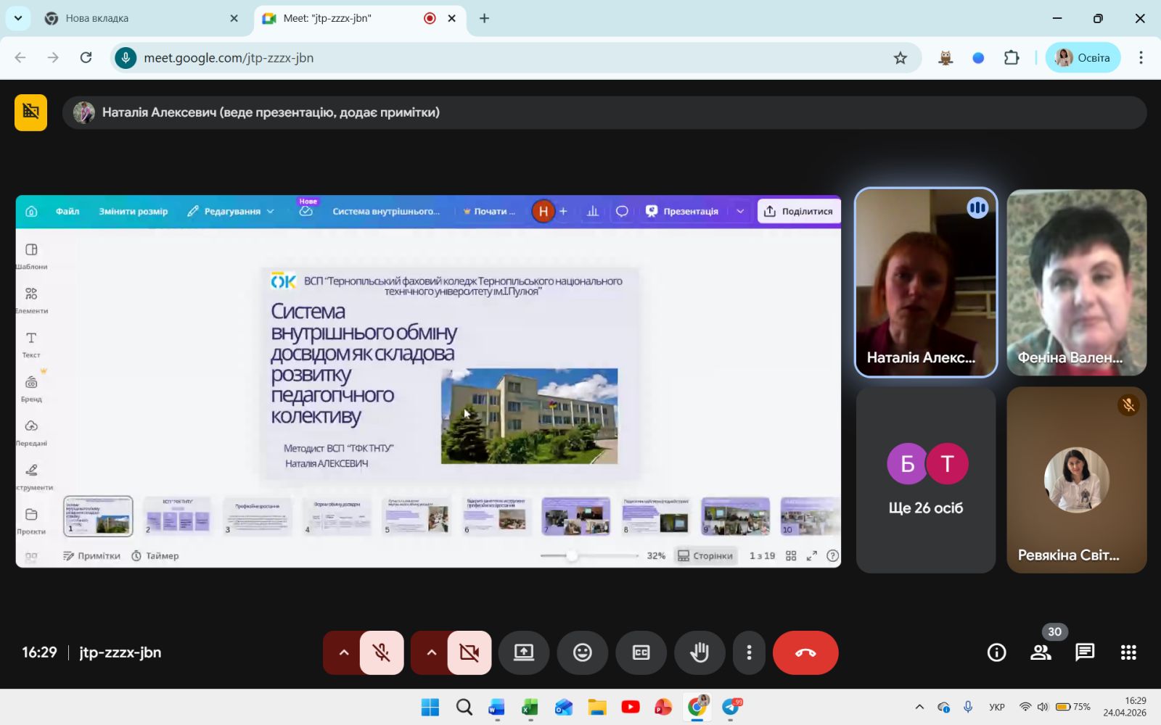Toggle the muted microphone button
1161x725 pixels.
click(382, 652)
